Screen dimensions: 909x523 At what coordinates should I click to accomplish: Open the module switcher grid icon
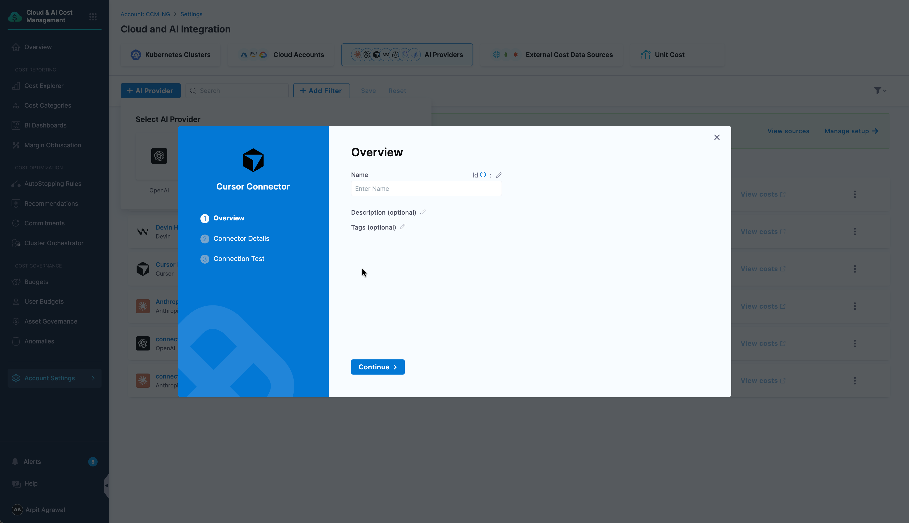(x=93, y=16)
